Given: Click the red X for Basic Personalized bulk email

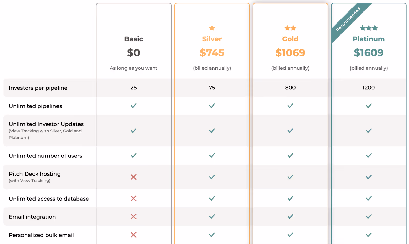Looking at the screenshot, I should 133,235.
